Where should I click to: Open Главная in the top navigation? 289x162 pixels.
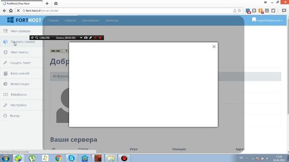point(53,20)
